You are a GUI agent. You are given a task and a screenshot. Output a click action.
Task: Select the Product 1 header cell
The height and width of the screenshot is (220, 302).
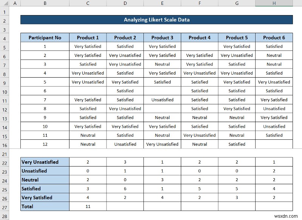point(88,37)
